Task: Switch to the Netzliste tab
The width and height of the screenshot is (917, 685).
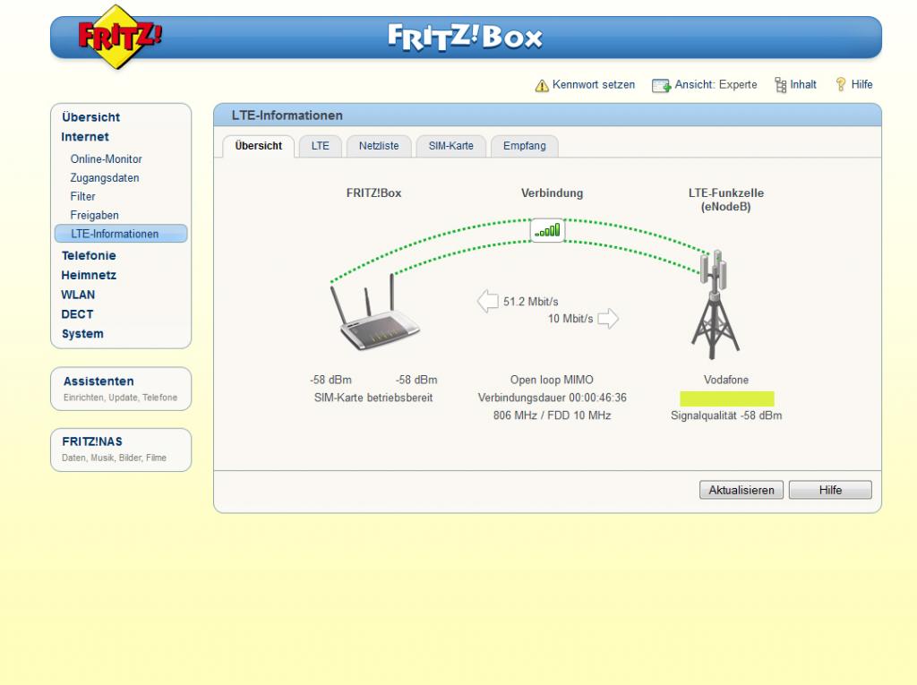Action: point(379,146)
